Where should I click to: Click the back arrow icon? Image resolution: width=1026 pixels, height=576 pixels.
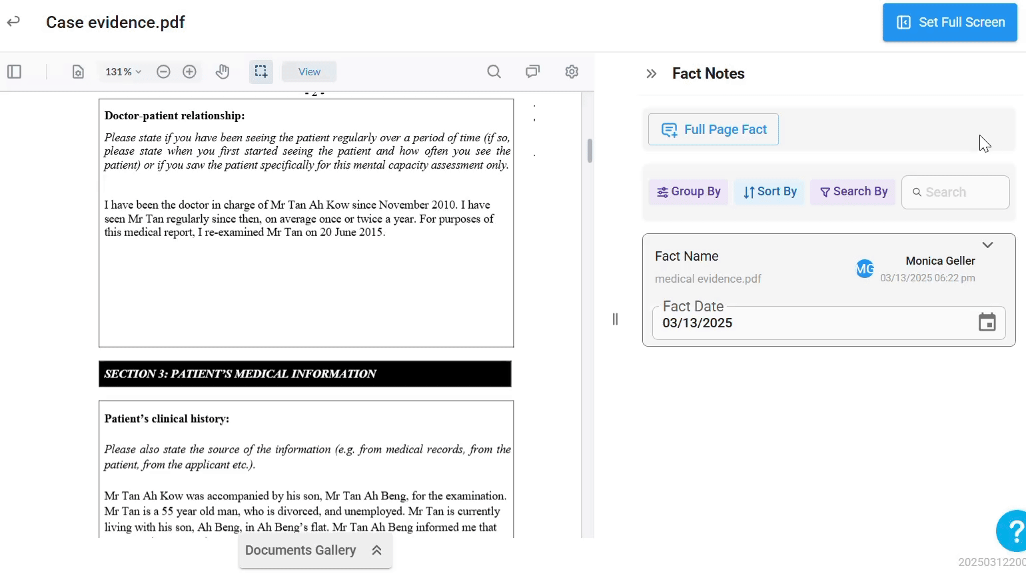(13, 22)
